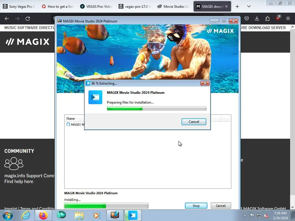Select the MAGIX M list row

(x=75, y=124)
